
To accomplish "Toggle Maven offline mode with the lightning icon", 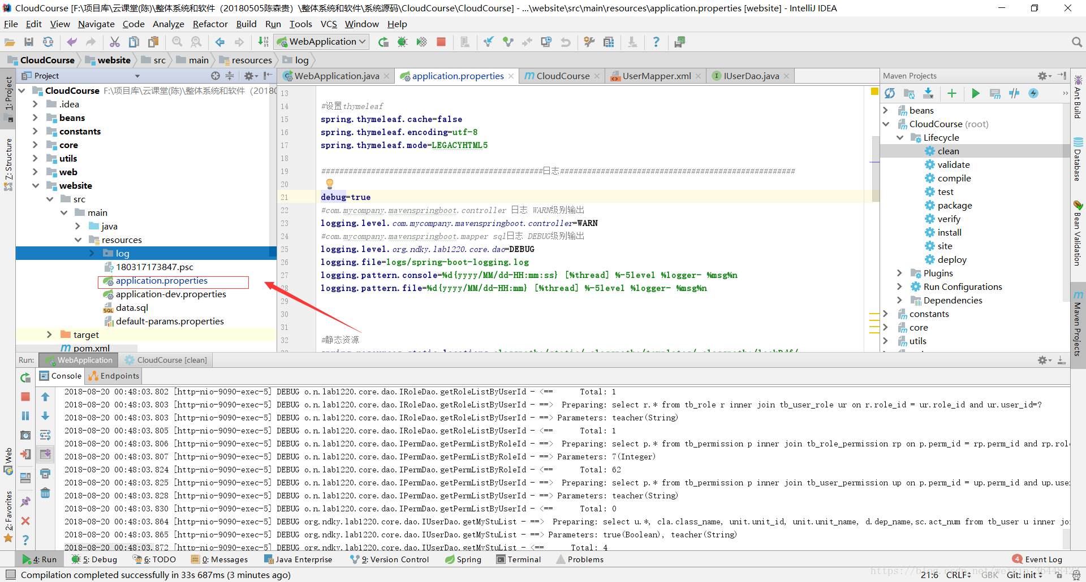I will pyautogui.click(x=1035, y=93).
